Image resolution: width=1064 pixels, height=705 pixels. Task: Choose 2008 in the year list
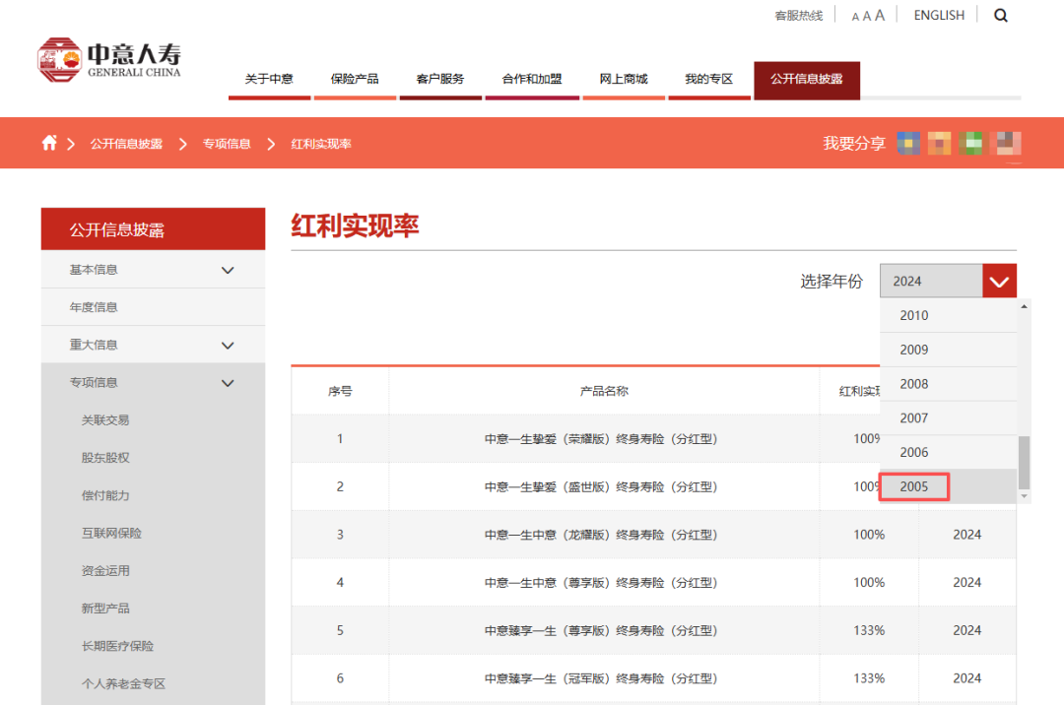(x=913, y=384)
